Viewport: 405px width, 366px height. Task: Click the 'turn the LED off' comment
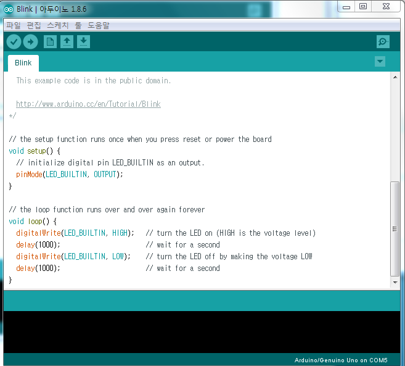pyautogui.click(x=229, y=257)
